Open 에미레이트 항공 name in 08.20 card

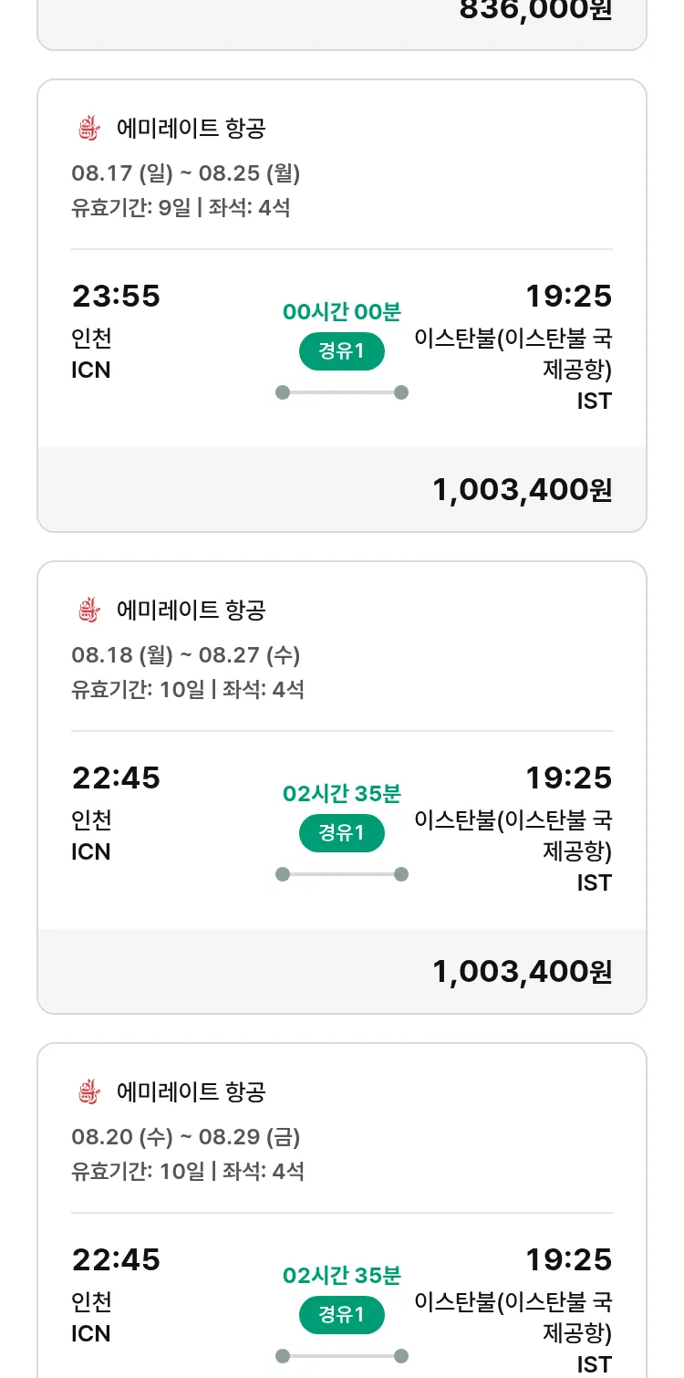[x=191, y=1092]
